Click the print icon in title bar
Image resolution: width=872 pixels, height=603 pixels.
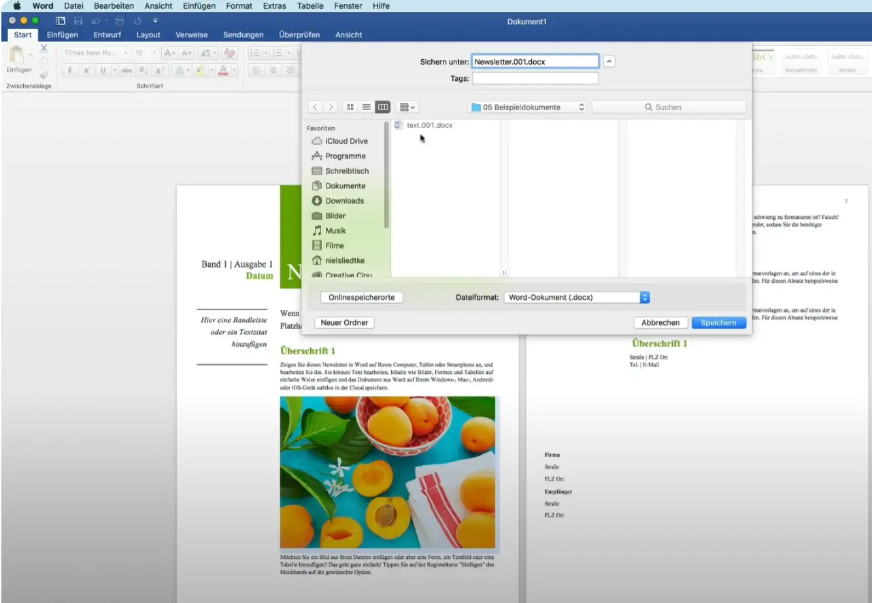(x=119, y=22)
